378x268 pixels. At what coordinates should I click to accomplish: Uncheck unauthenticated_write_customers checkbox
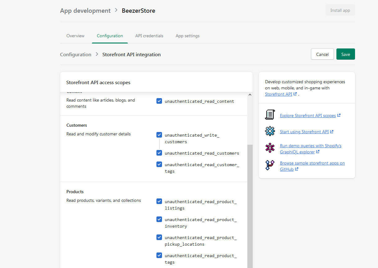click(x=159, y=135)
